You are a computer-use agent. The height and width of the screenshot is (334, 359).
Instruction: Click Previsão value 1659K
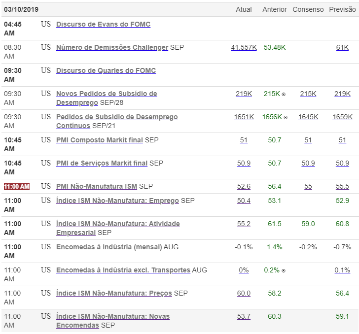[x=342, y=117]
